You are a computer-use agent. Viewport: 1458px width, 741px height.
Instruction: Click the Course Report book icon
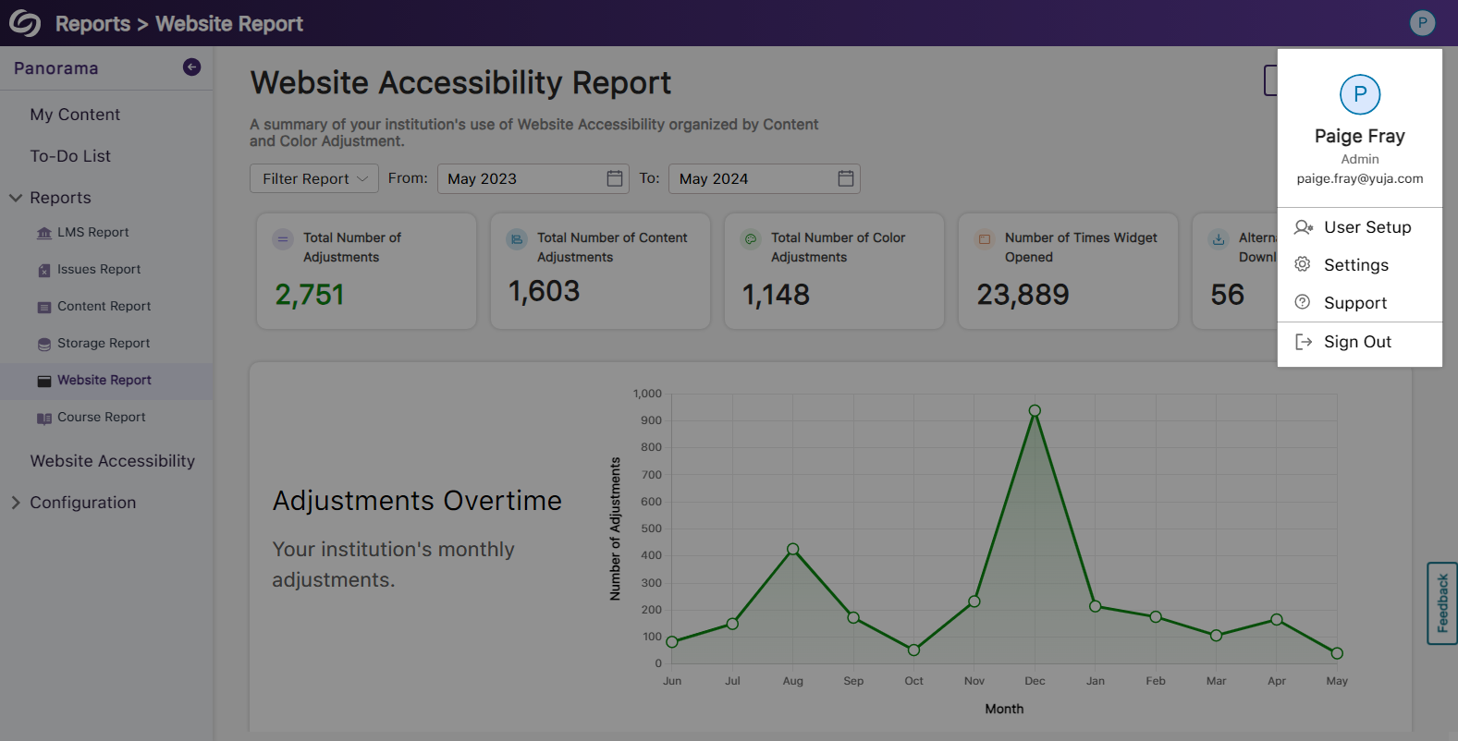[x=44, y=418]
